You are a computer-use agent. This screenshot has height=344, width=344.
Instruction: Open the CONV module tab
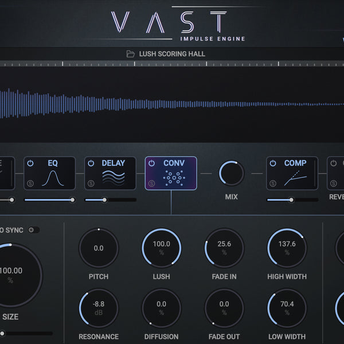point(171,173)
